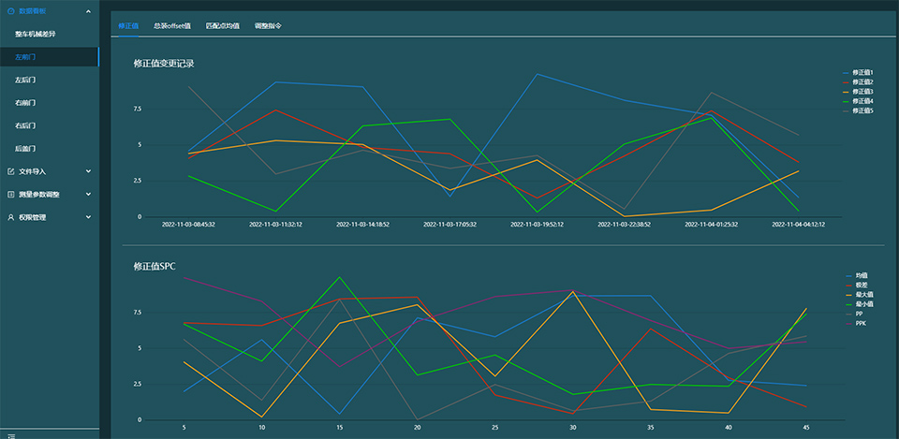Viewport: 899px width, 439px height.
Task: Switch to the 总装offset值 tab
Action: coord(171,26)
